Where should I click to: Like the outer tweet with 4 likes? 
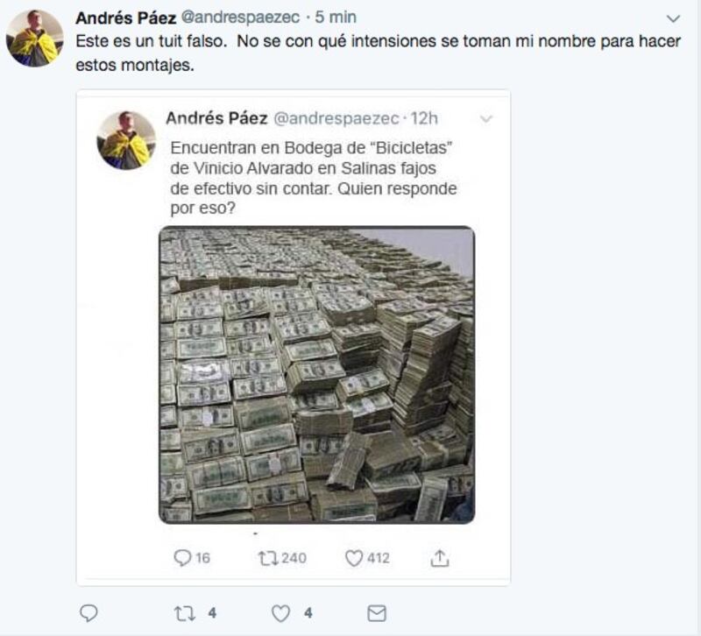point(280,613)
